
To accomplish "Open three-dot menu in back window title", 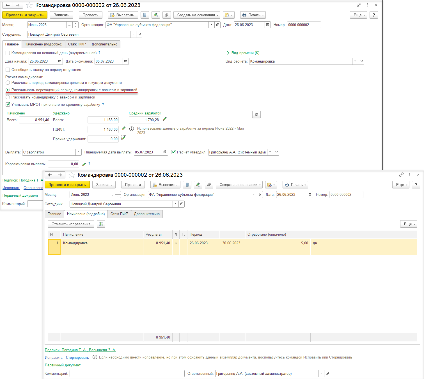I will [x=367, y=5].
